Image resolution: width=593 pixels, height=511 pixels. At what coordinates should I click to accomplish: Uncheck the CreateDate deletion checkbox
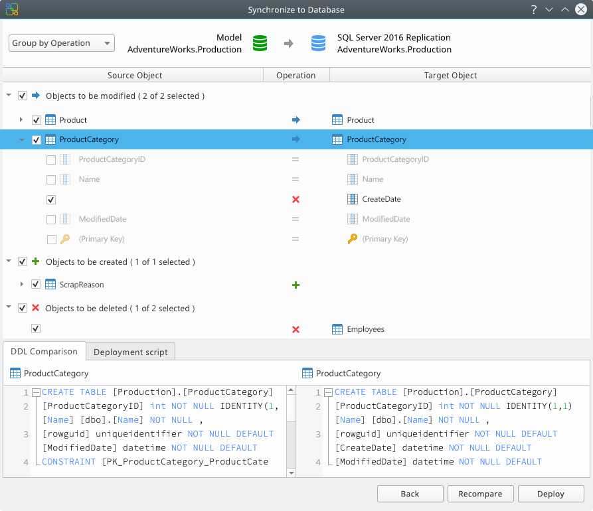pos(51,200)
